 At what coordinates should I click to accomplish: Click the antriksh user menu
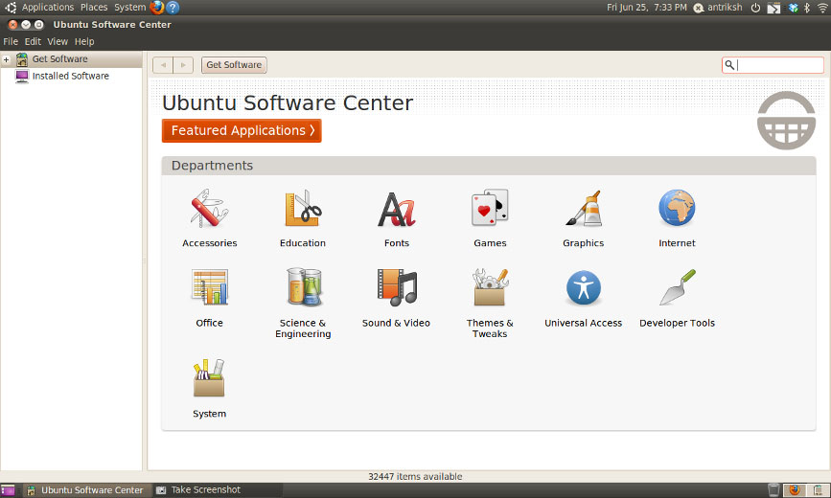tap(719, 8)
